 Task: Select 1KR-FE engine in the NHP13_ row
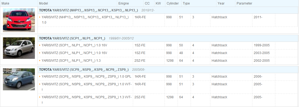point(140,17)
